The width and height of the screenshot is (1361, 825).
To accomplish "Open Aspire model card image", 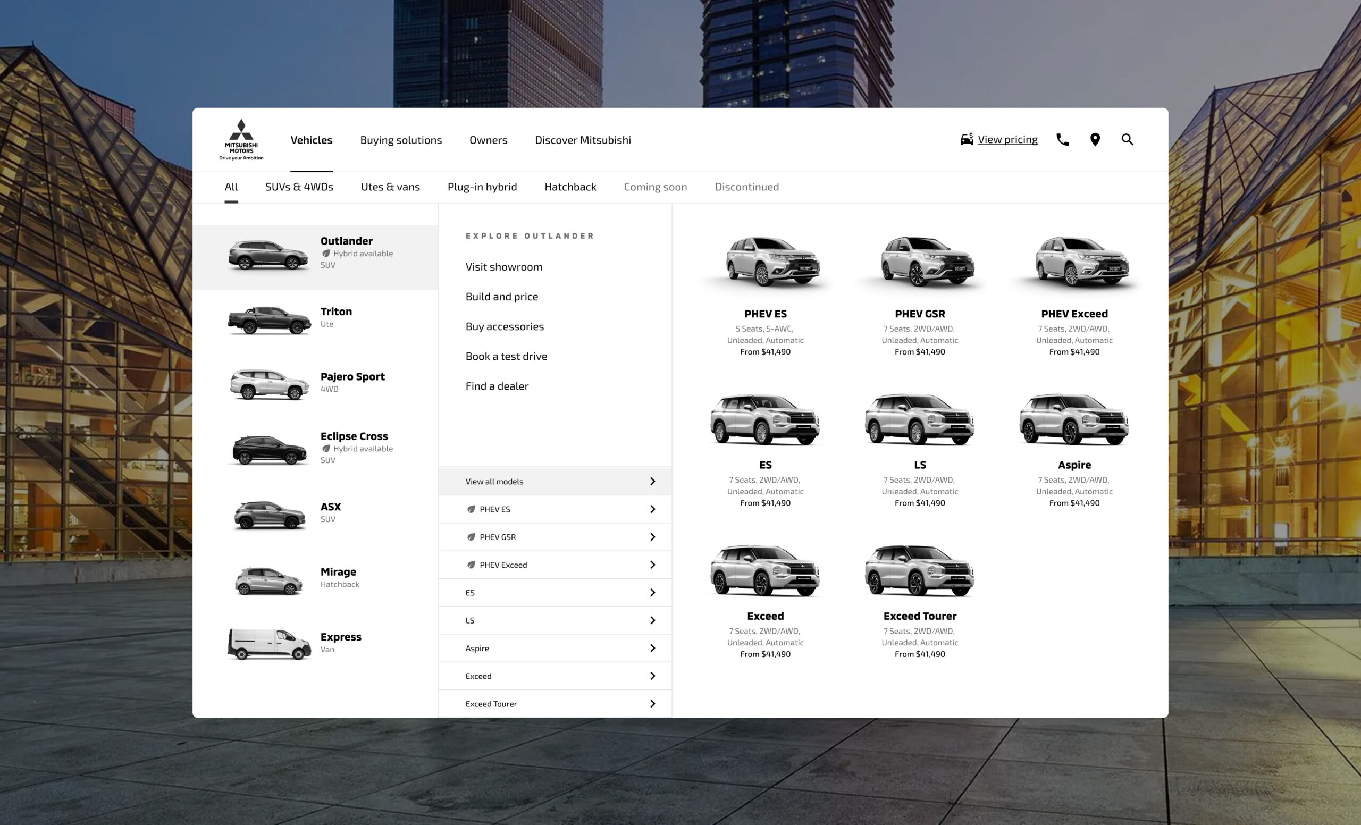I will coord(1074,420).
